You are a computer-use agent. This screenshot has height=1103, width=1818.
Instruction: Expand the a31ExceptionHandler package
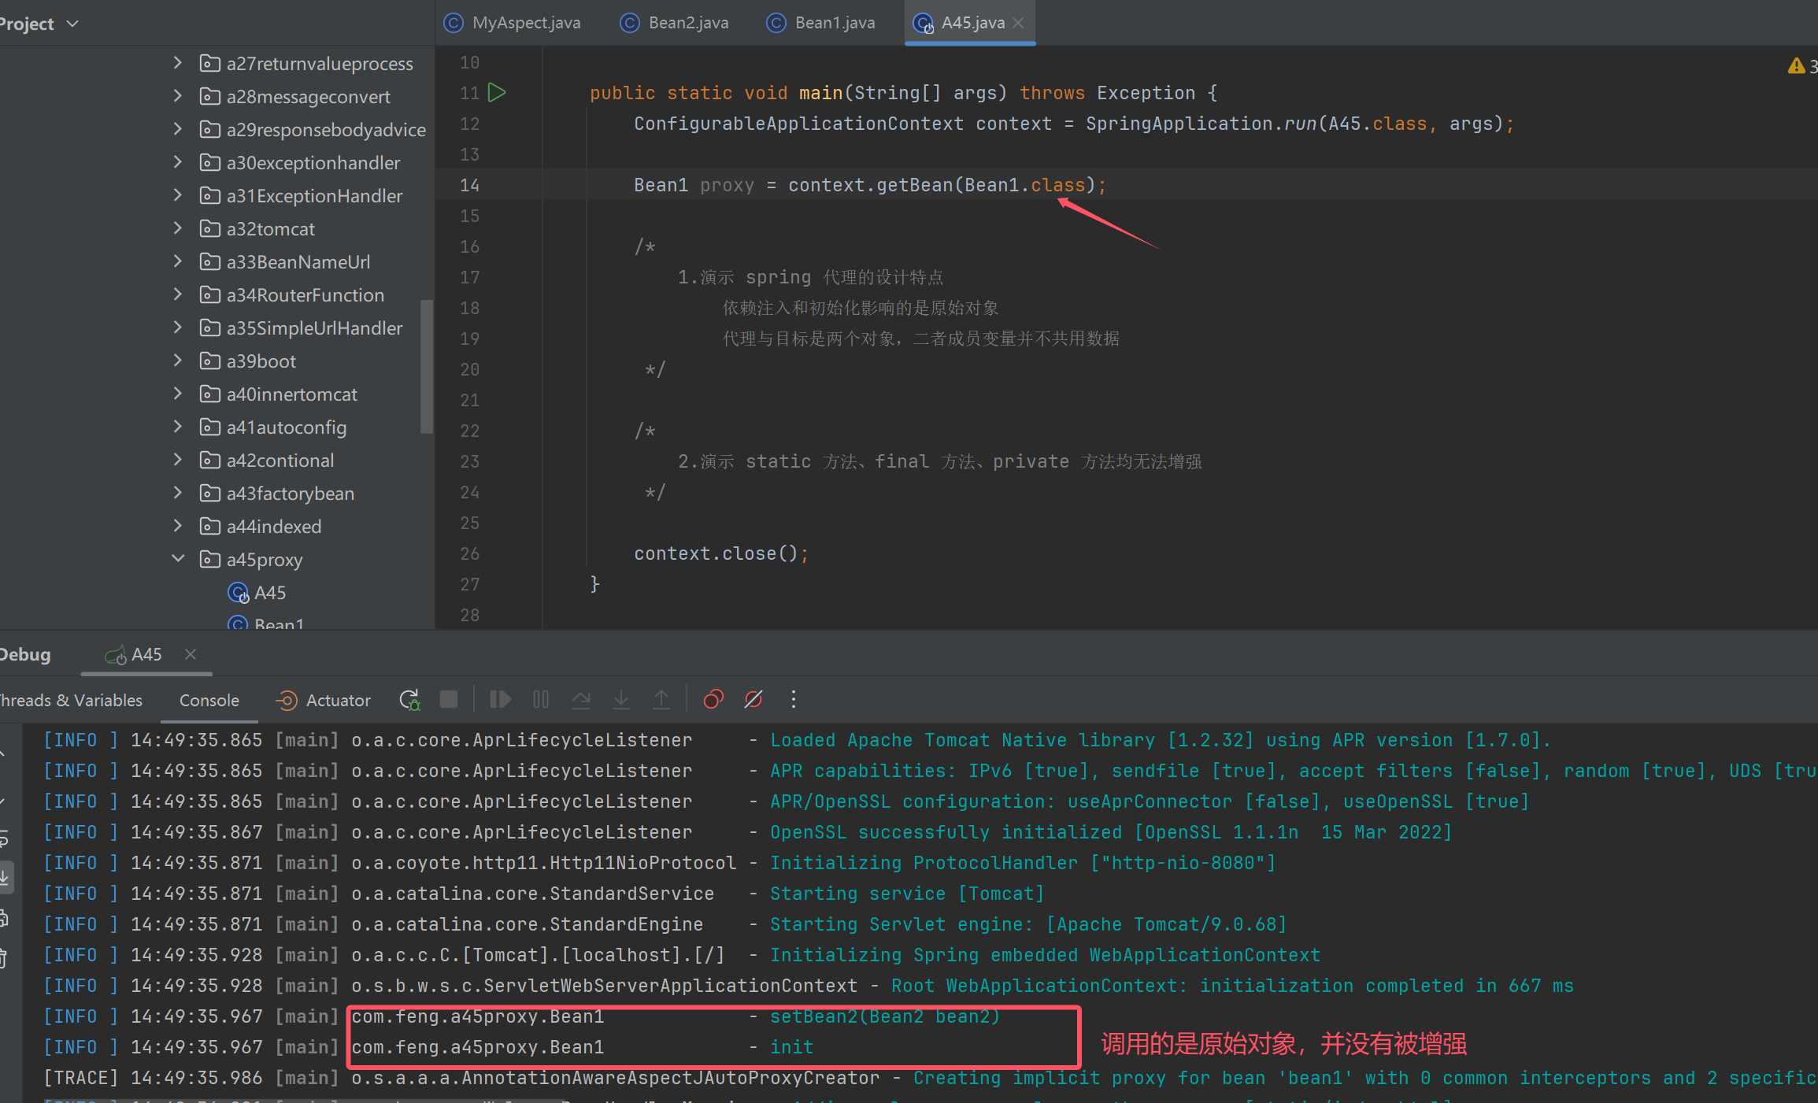tap(178, 195)
